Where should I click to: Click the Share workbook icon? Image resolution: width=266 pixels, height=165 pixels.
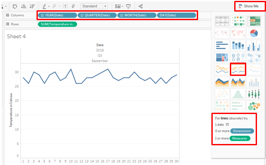[x=141, y=6]
